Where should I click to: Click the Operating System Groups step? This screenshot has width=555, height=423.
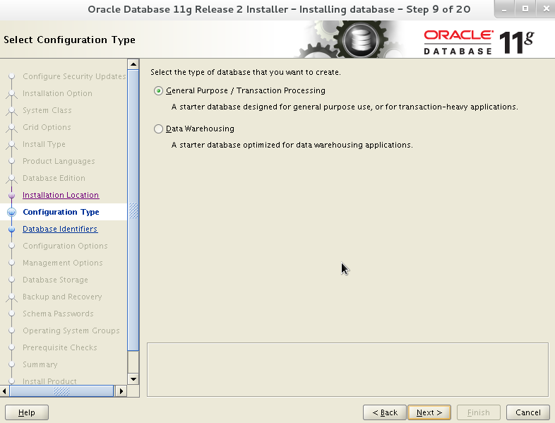pos(71,331)
